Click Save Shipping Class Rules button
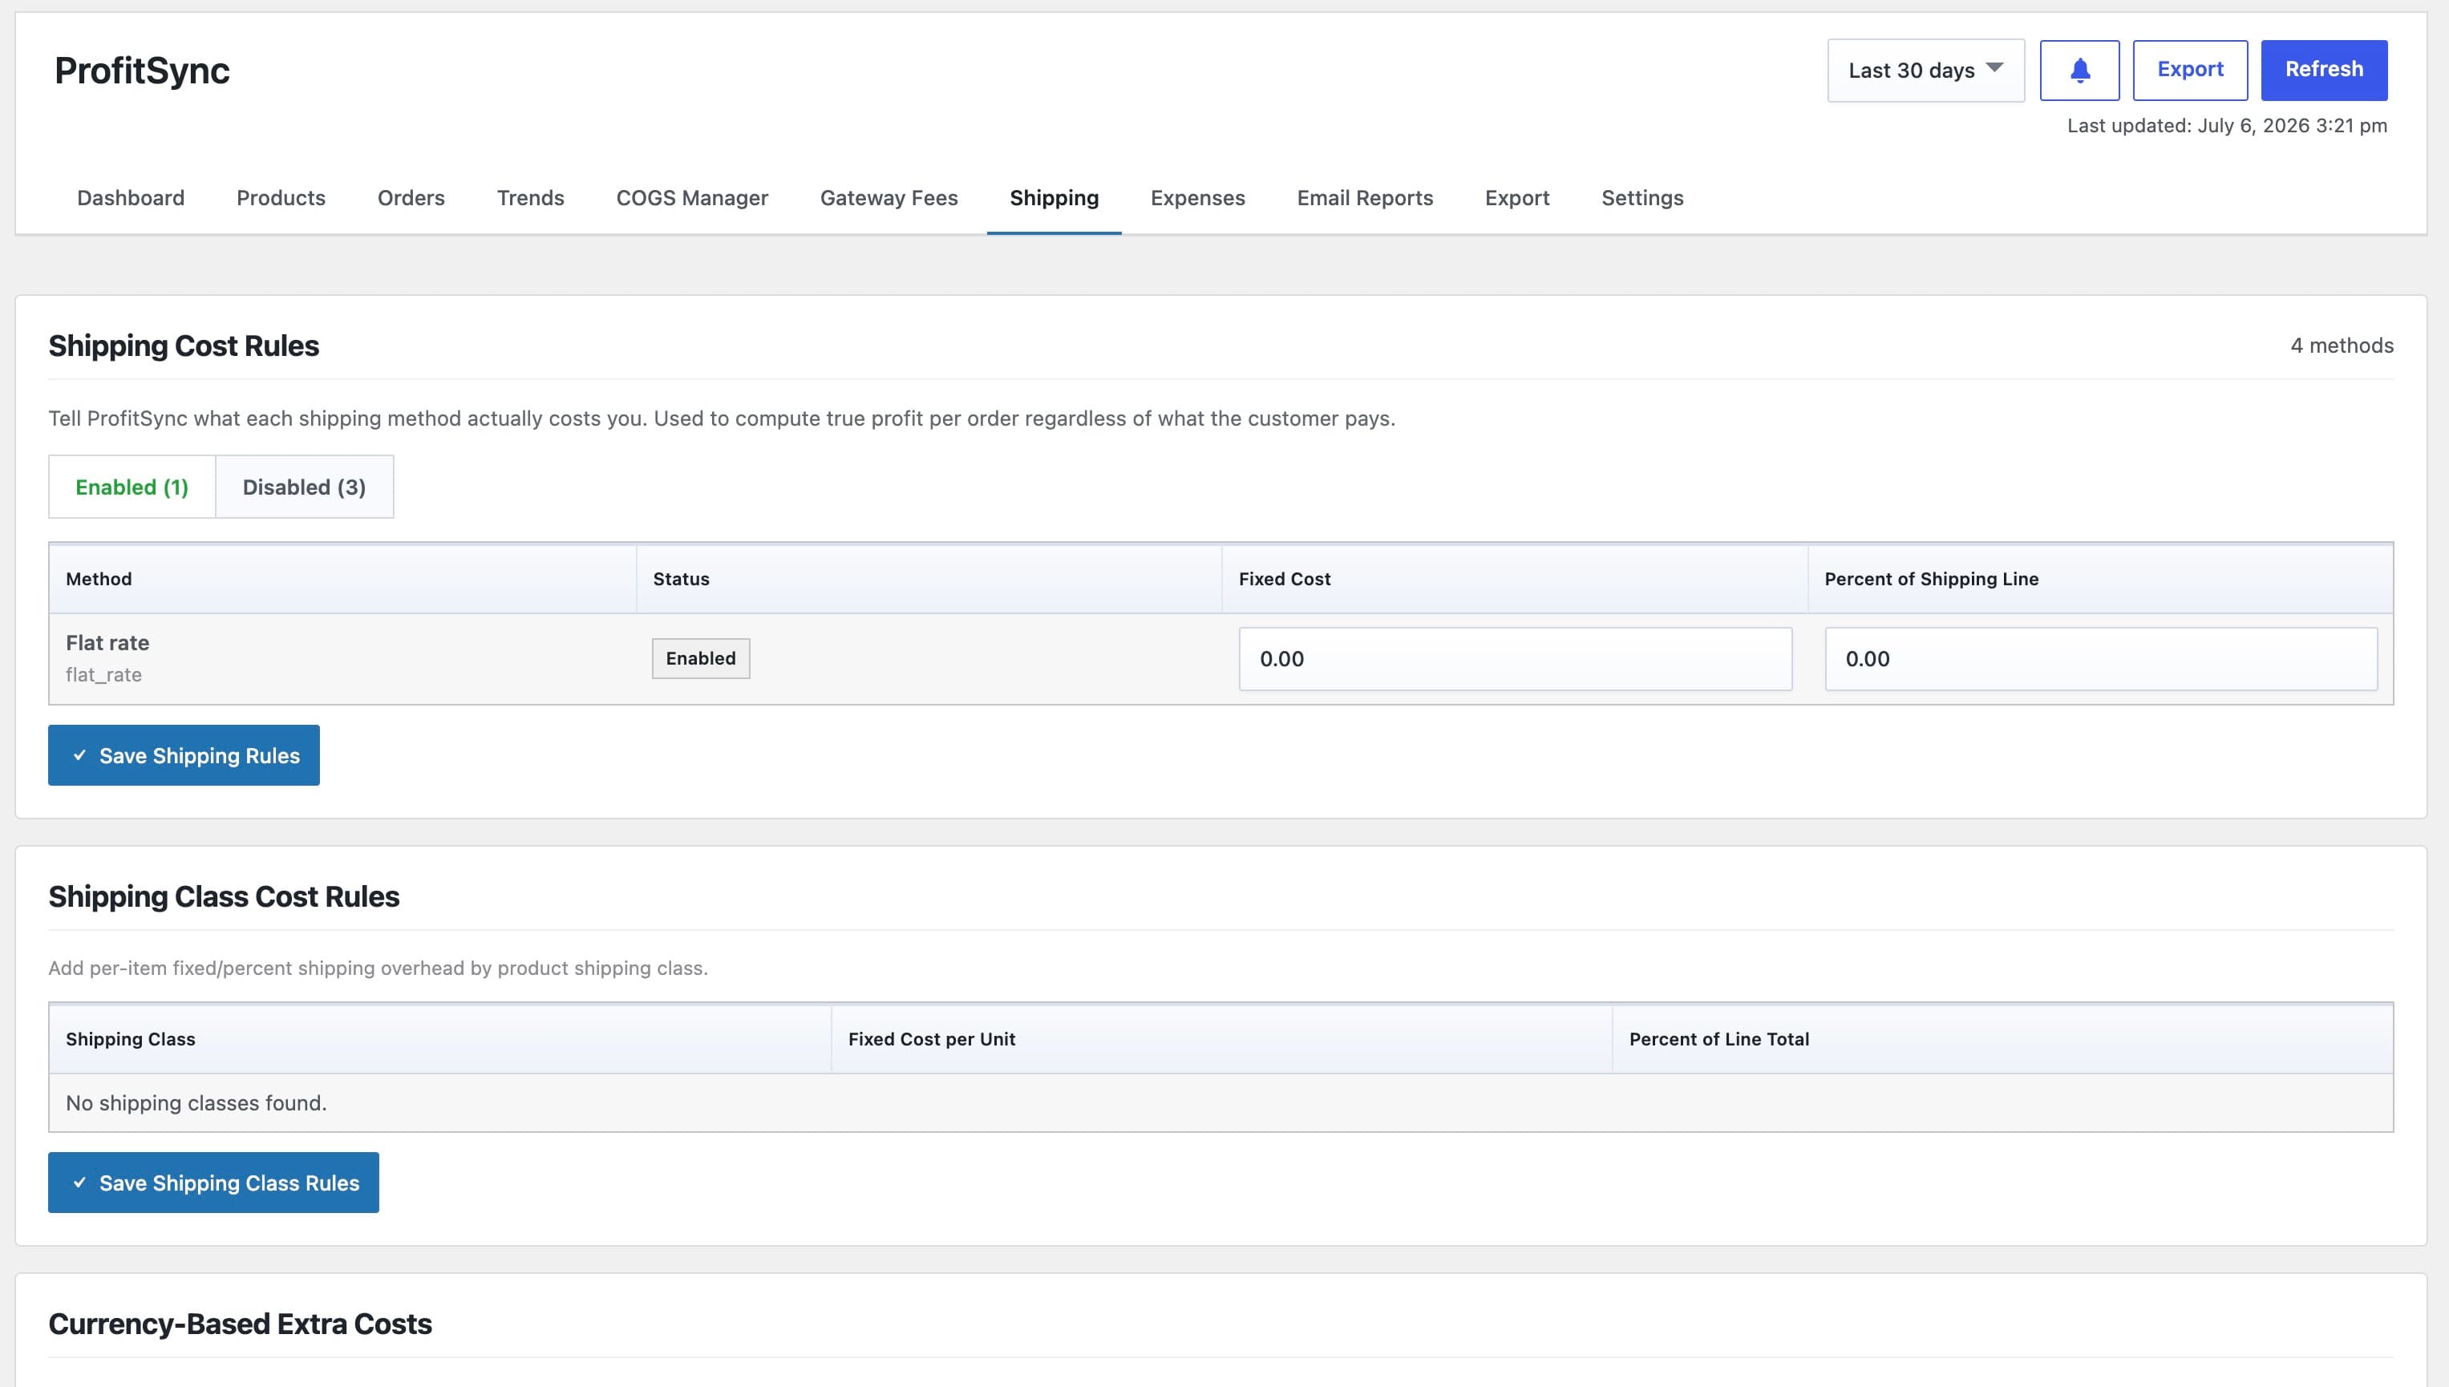2449x1387 pixels. pos(213,1183)
